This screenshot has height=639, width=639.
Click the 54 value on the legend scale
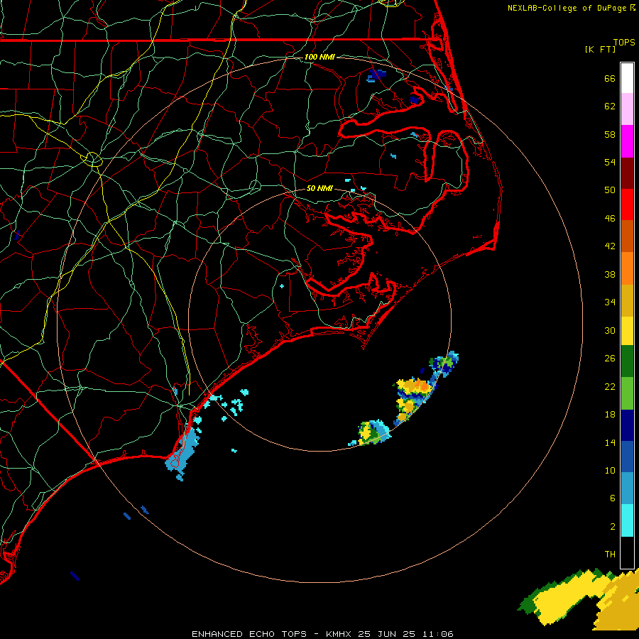click(610, 162)
